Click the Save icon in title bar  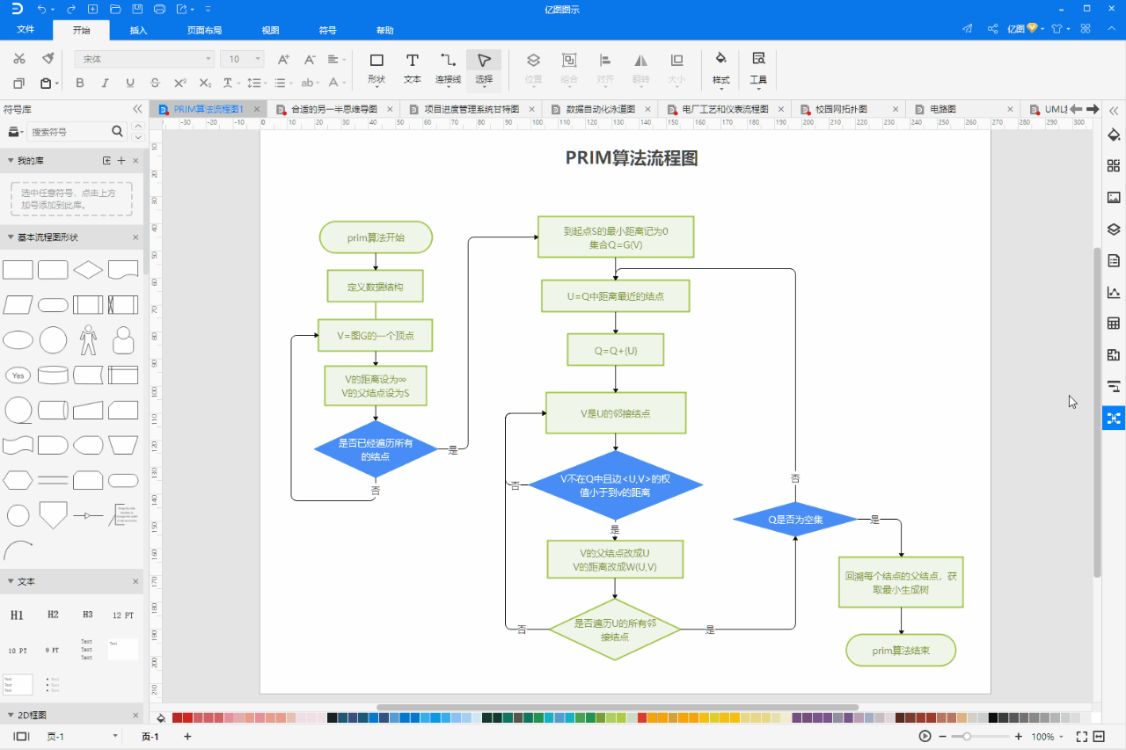tap(137, 9)
